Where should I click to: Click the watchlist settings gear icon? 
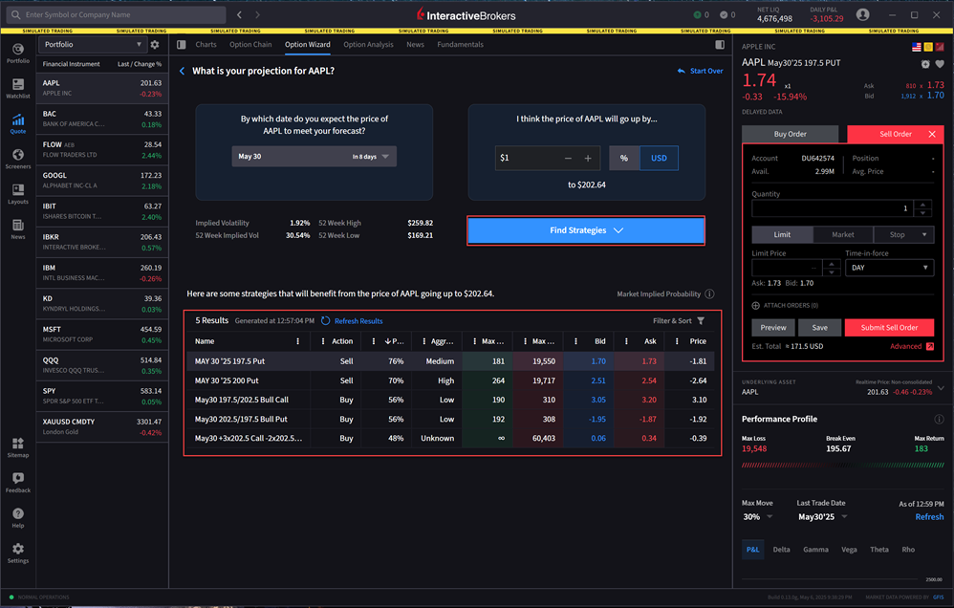(155, 44)
